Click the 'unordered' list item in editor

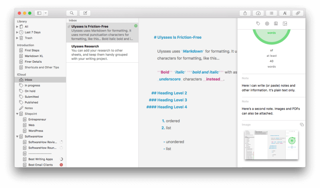pyautogui.click(x=175, y=142)
